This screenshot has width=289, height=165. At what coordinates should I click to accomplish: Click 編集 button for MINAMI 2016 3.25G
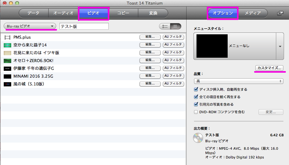coord(150,76)
